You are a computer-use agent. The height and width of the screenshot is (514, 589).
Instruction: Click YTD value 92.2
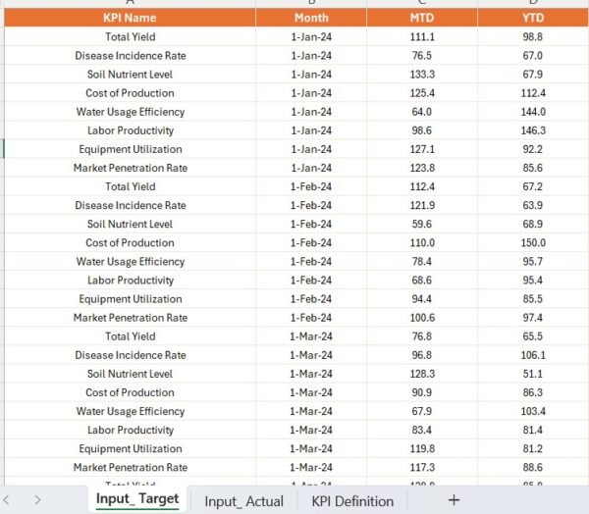click(533, 149)
